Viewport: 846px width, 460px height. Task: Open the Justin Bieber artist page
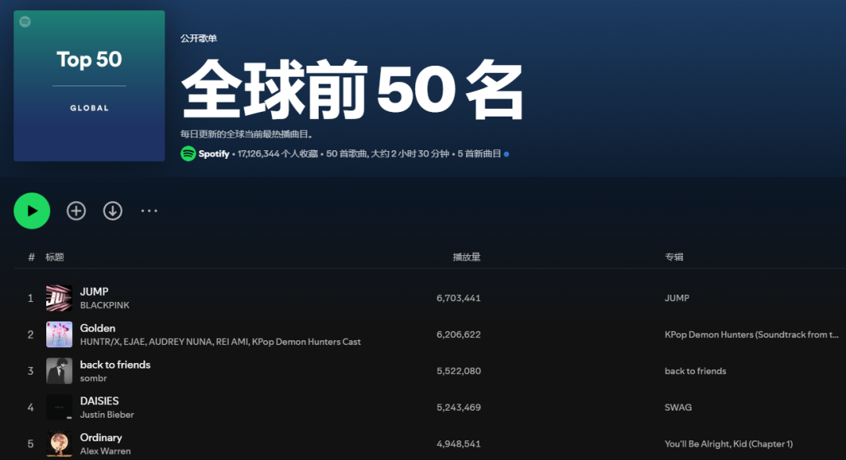click(x=106, y=414)
